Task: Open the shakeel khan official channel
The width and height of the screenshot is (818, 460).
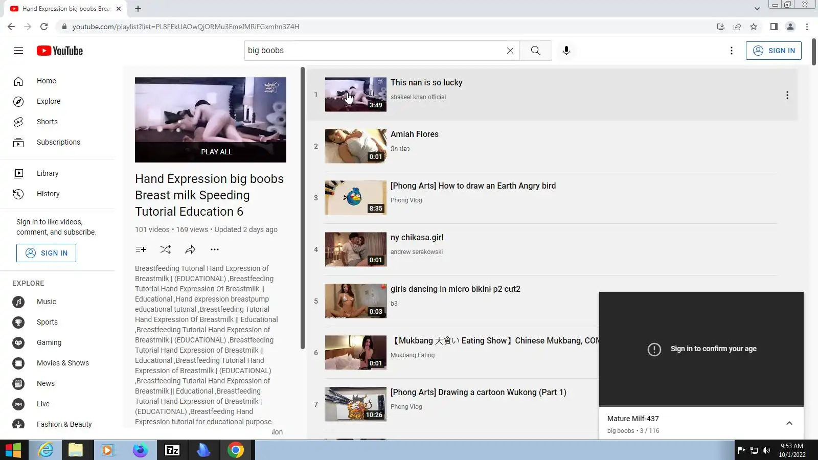Action: point(418,97)
